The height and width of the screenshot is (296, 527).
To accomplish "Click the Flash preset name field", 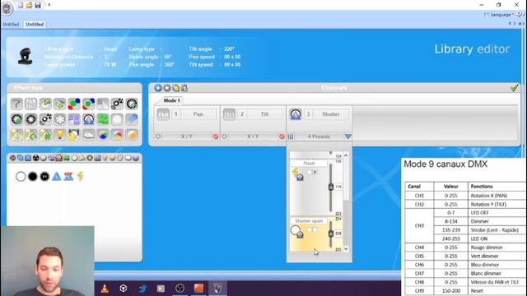I will tap(309, 163).
